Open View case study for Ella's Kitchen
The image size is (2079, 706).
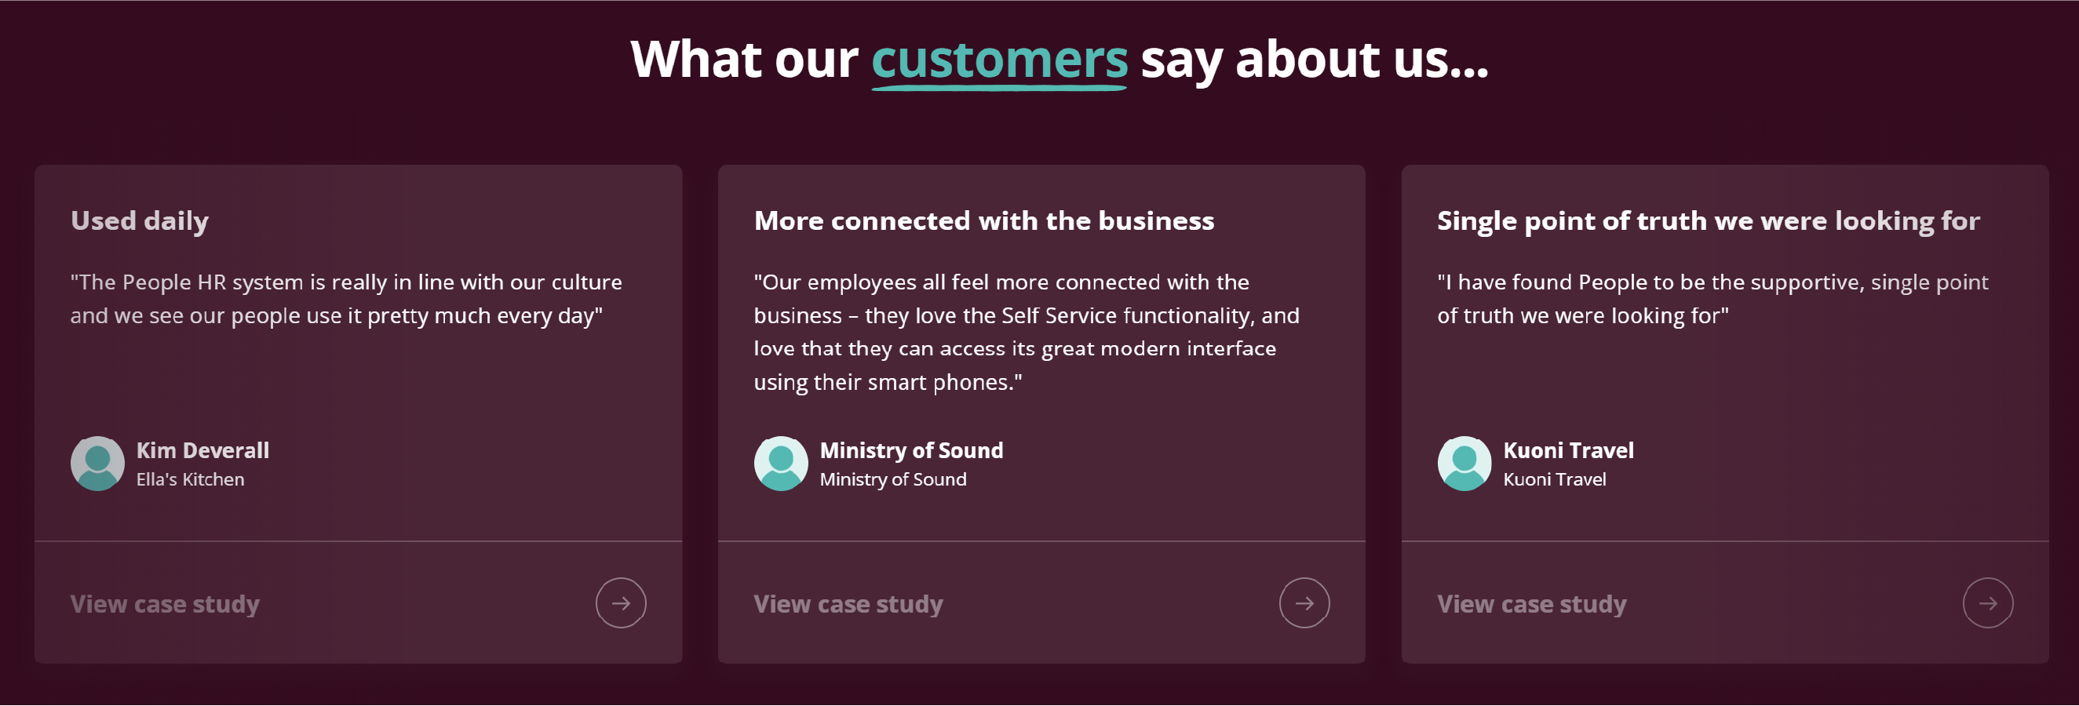tap(165, 604)
